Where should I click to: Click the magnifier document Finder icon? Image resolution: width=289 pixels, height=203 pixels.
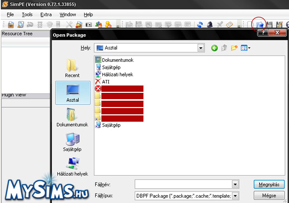click(20, 24)
